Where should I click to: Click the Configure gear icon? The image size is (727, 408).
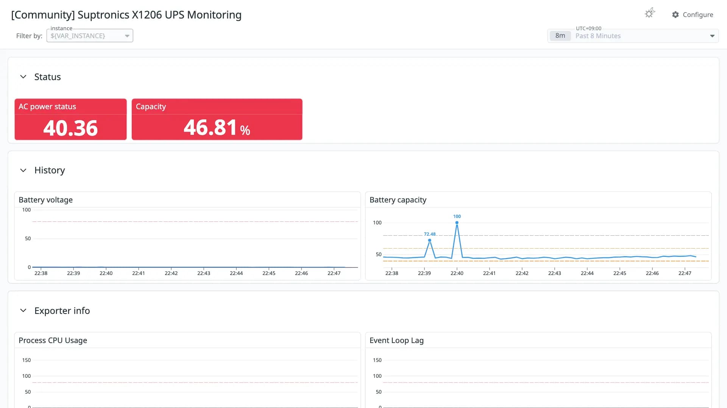point(676,15)
